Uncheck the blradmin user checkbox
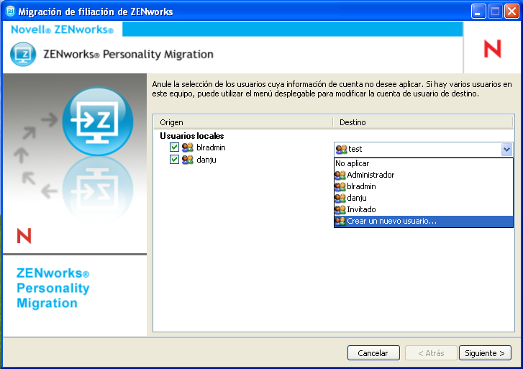 (174, 147)
